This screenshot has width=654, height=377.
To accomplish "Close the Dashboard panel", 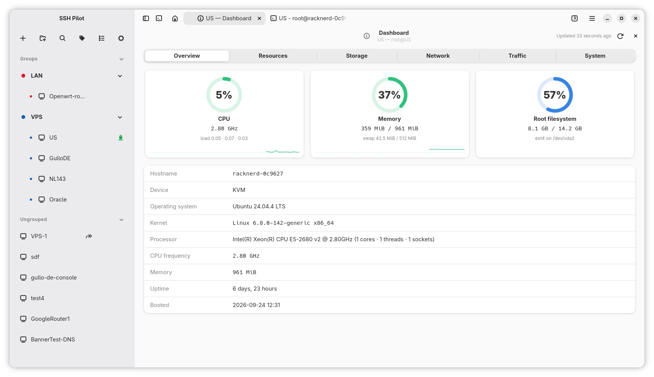I will tap(636, 36).
